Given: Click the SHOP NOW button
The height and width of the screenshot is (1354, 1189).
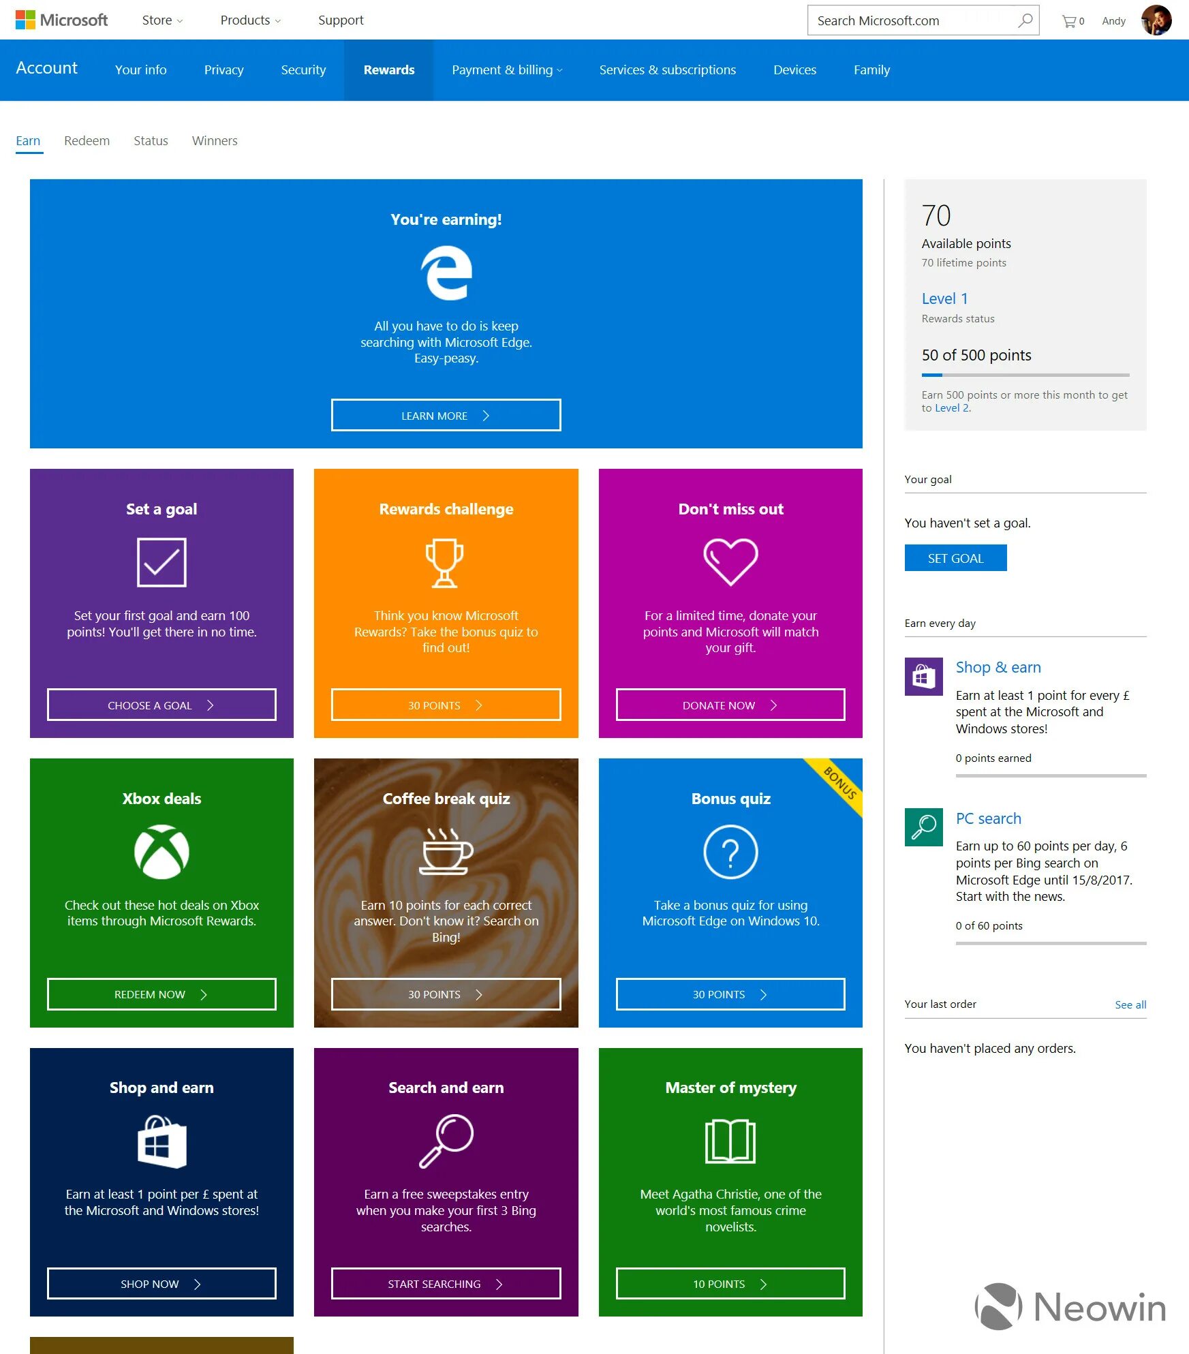Looking at the screenshot, I should (161, 1284).
